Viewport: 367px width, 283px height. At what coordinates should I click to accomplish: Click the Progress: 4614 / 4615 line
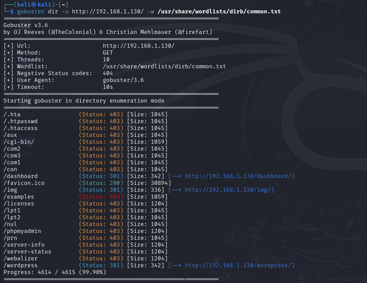point(53,272)
